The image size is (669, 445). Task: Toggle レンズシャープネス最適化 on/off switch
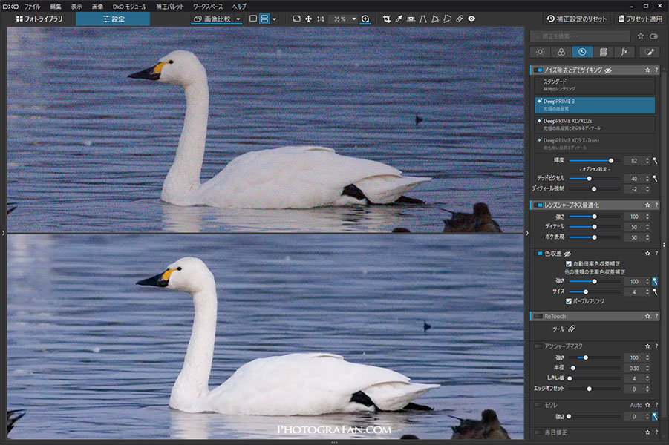point(538,205)
